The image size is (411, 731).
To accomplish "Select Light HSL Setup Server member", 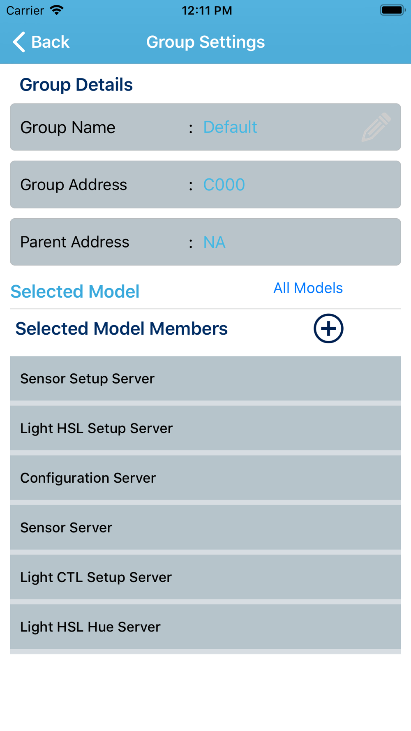I will click(205, 428).
